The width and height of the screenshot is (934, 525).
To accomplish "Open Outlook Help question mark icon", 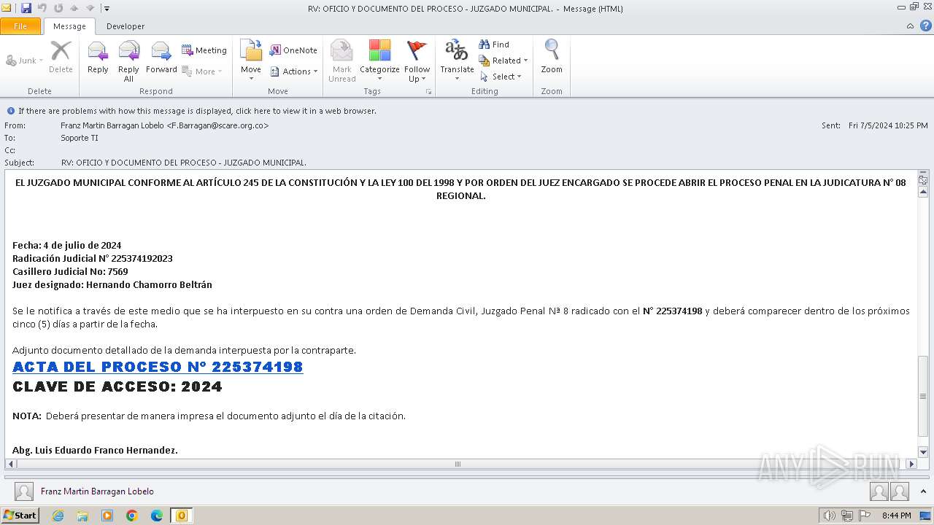I will click(x=925, y=26).
